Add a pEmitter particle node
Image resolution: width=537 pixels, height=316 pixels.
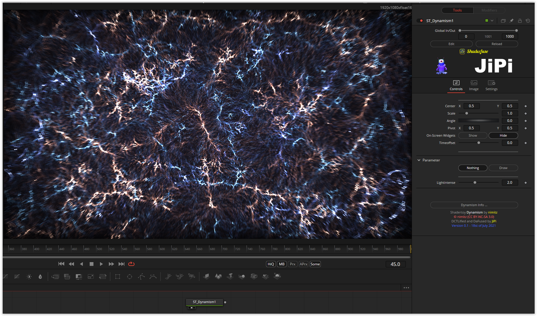click(168, 276)
